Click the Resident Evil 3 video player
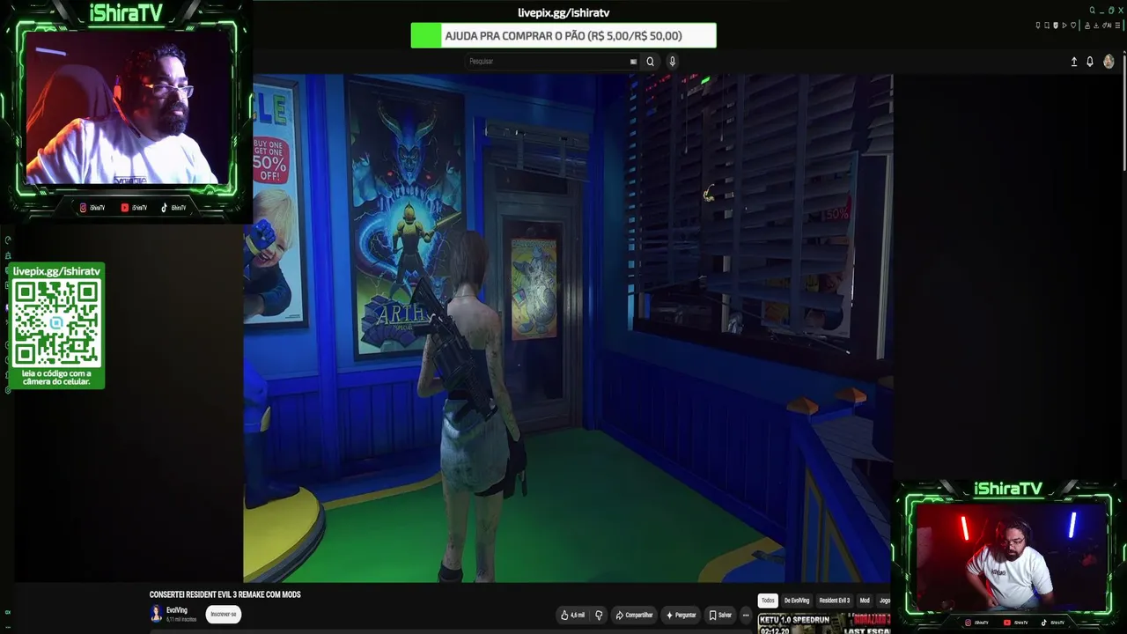1127x634 pixels. [x=568, y=328]
